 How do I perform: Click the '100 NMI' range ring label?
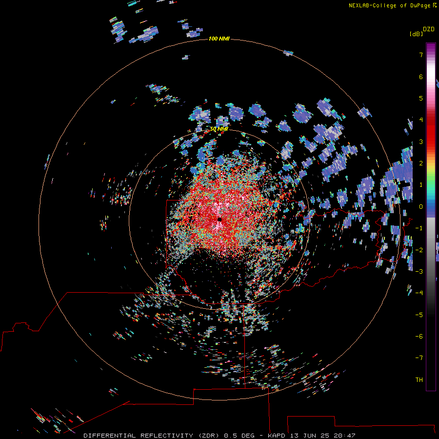click(219, 39)
